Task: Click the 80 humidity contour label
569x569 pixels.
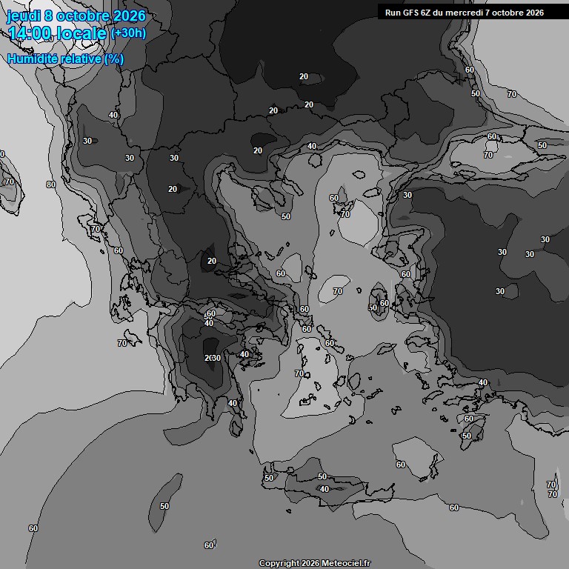Action: (x=51, y=184)
